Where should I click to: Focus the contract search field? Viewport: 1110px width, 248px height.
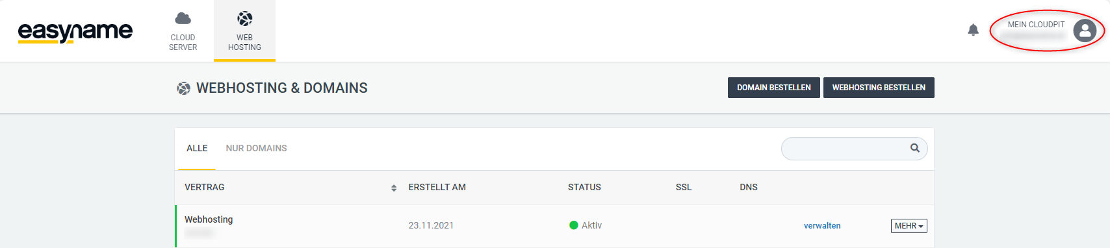854,148
